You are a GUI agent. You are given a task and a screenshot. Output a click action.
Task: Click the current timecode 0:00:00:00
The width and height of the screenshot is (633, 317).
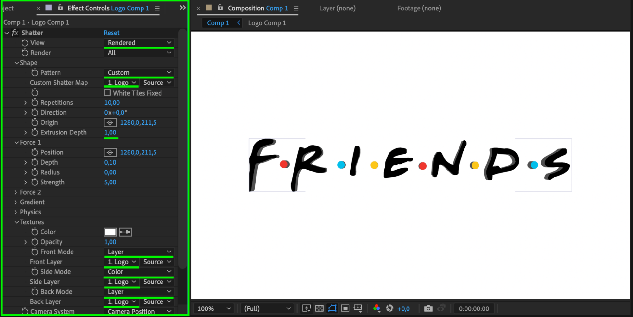coord(474,309)
